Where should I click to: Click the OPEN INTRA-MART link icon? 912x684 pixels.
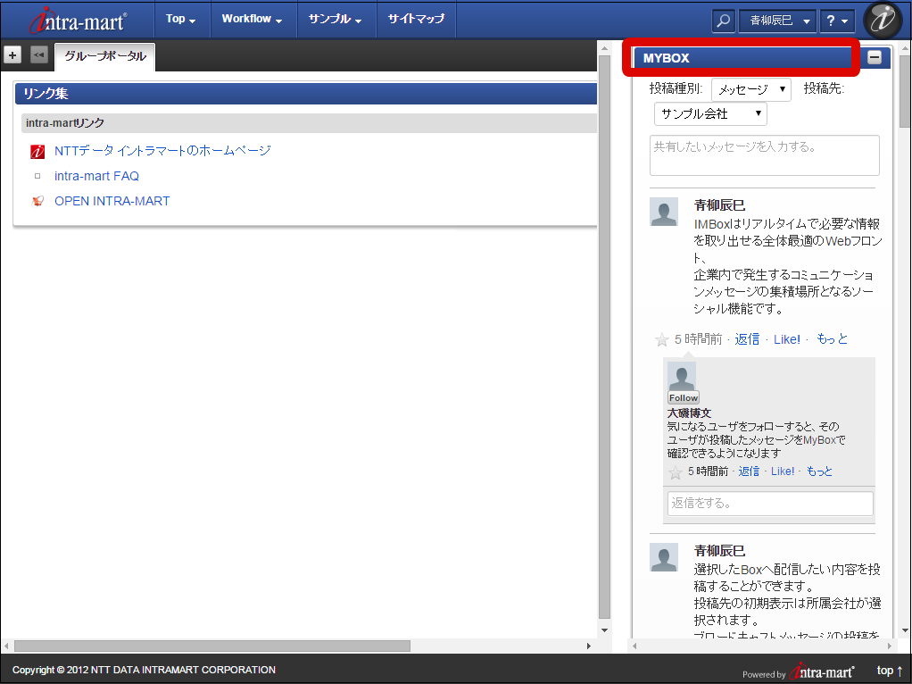(37, 202)
